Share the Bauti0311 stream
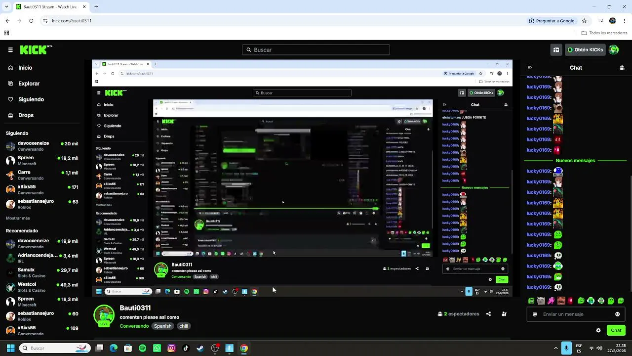 (x=488, y=314)
